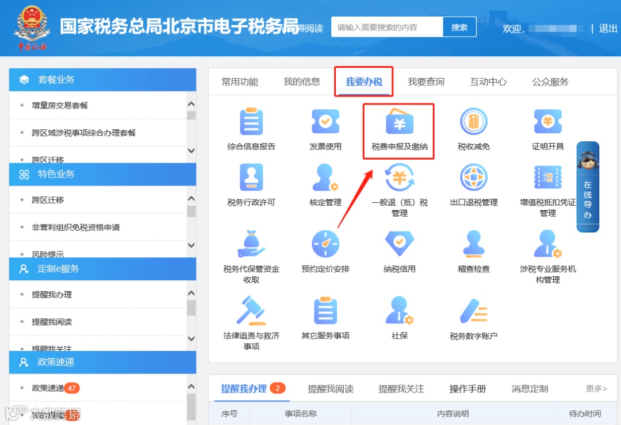621x425 pixels.
Task: Open the 社保 icon
Action: tap(399, 311)
